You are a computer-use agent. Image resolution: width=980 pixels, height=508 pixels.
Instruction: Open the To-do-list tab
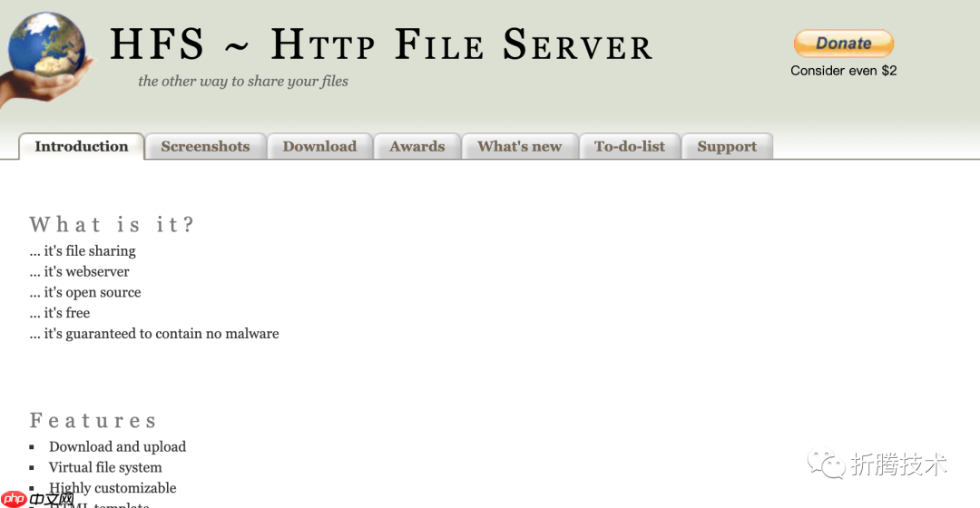[630, 146]
